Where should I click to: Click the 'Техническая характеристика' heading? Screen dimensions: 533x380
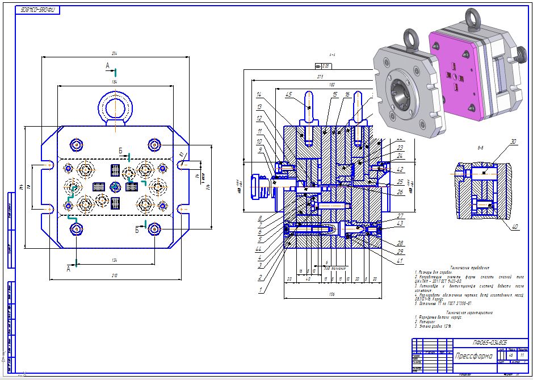pos(469,312)
